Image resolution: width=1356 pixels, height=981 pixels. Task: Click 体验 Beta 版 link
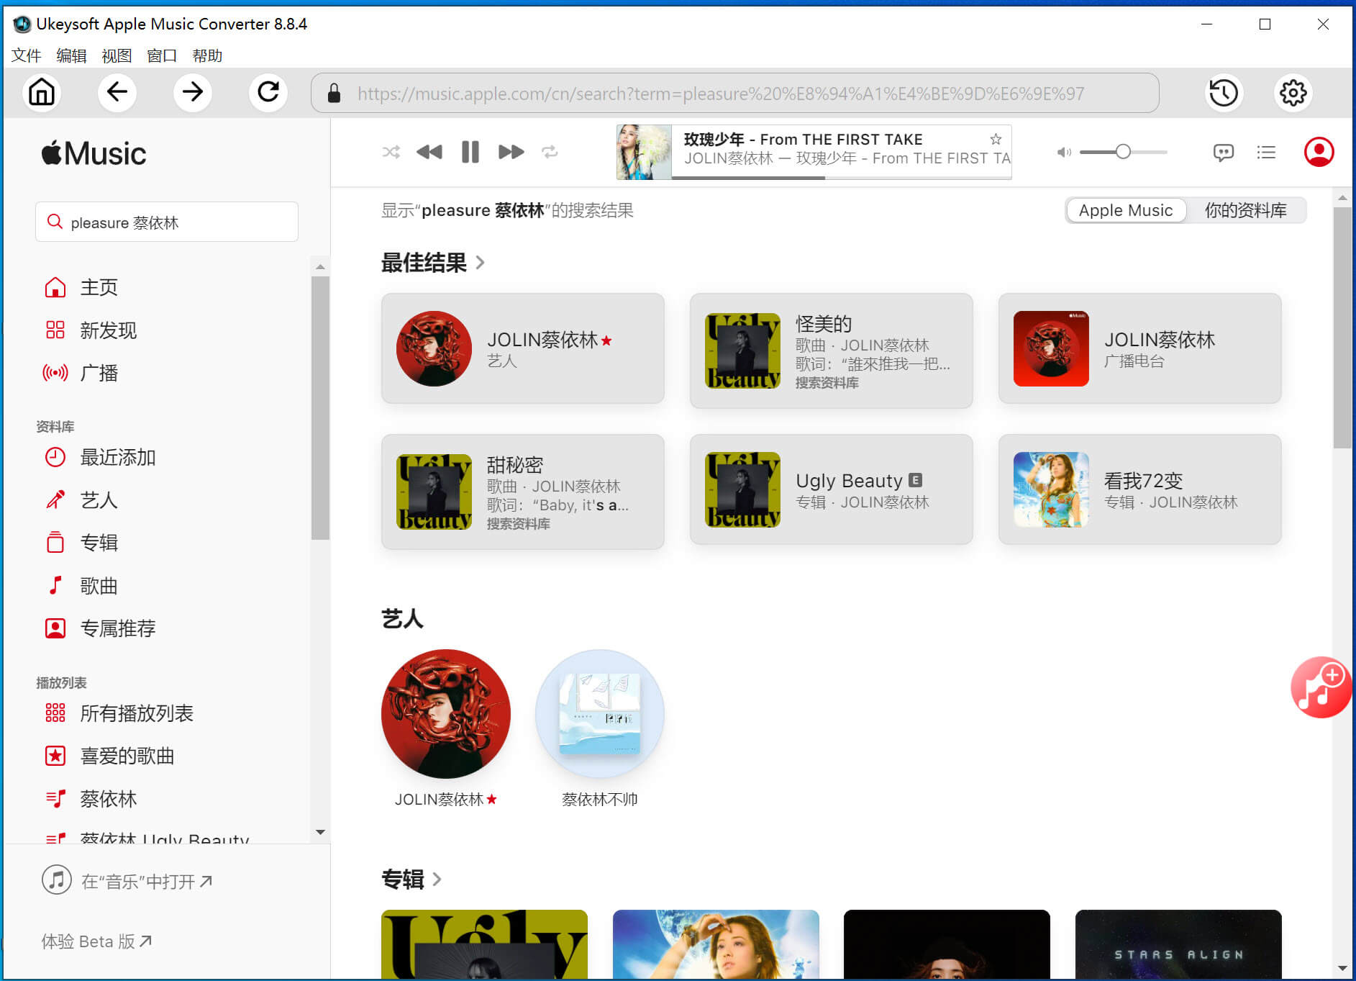tap(96, 941)
